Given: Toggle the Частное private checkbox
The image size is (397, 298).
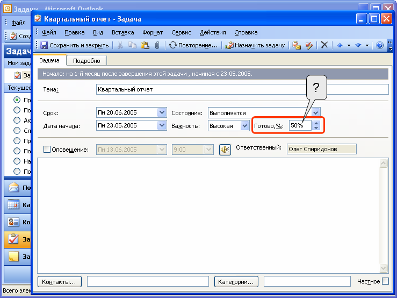Looking at the screenshot, I should [385, 281].
